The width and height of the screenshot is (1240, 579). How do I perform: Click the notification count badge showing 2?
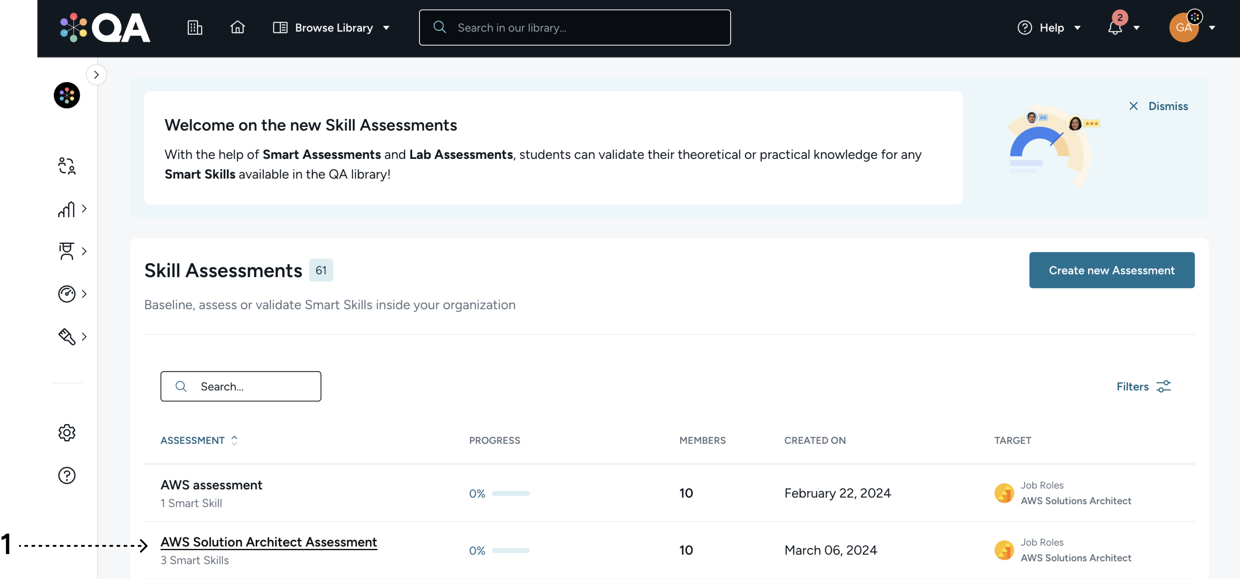pyautogui.click(x=1120, y=17)
